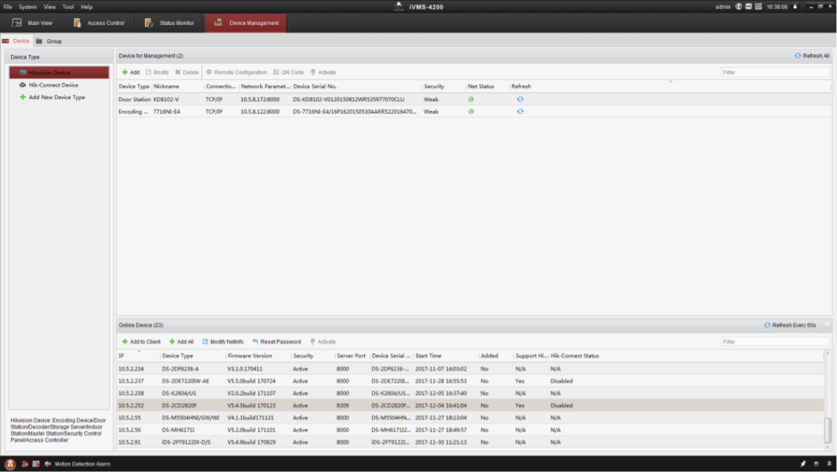This screenshot has width=837, height=472.
Task: Sort managed devices by Security header
Action: pos(444,86)
